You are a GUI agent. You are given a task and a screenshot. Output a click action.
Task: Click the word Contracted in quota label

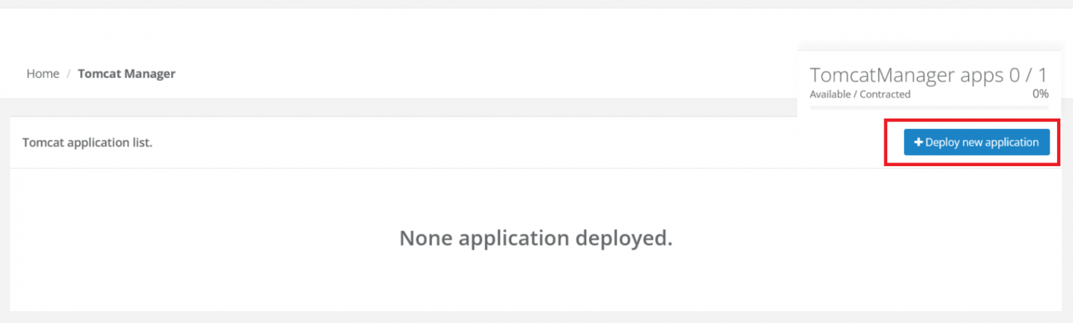click(x=885, y=94)
